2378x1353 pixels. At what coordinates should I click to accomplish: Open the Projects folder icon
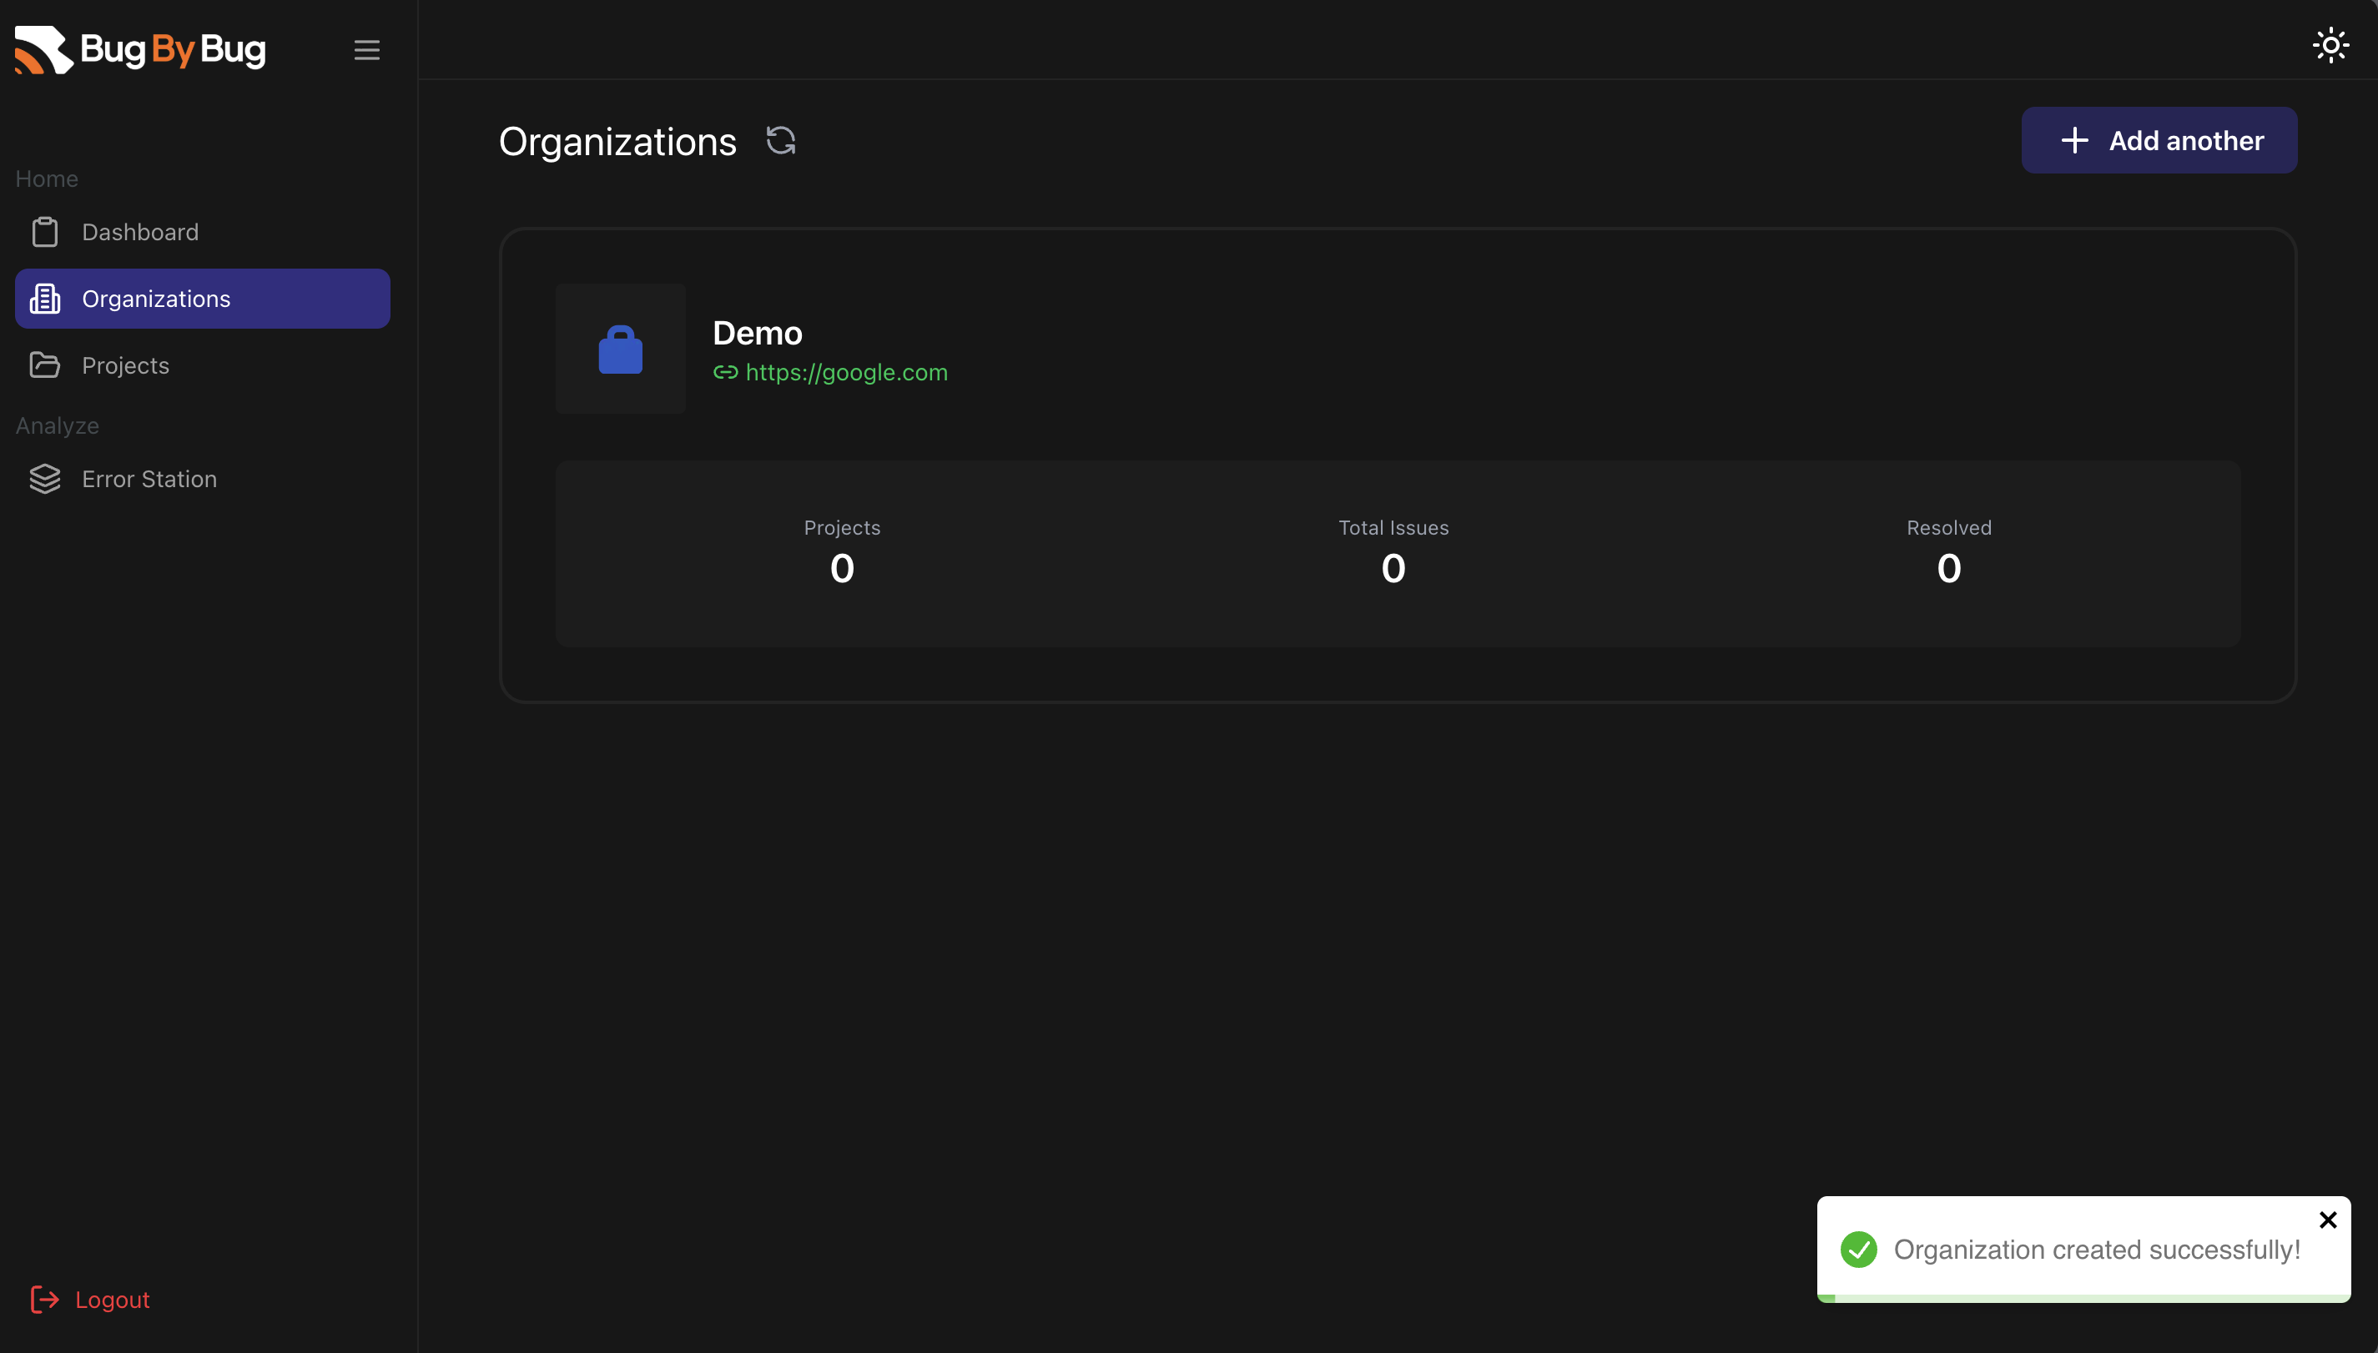[x=43, y=365]
